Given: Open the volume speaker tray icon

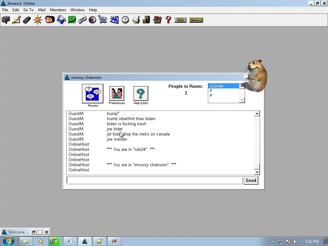Looking at the screenshot, I should pos(296,242).
